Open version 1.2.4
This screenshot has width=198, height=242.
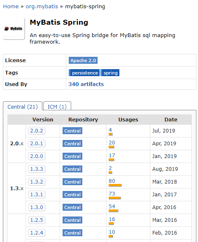click(37, 233)
